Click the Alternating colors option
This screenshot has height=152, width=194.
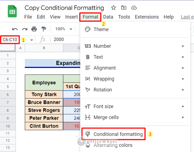coord(113,145)
